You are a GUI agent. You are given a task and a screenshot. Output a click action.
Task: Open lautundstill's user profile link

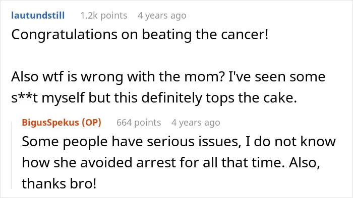38,16
